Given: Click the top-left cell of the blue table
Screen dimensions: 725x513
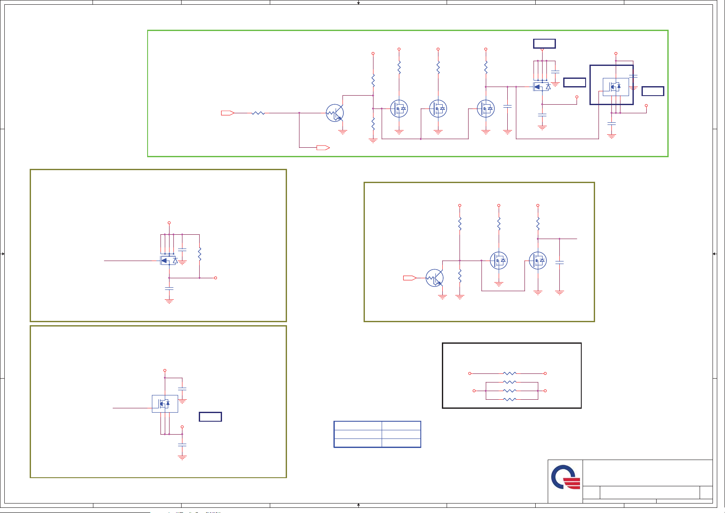Looking at the screenshot, I should (x=358, y=426).
